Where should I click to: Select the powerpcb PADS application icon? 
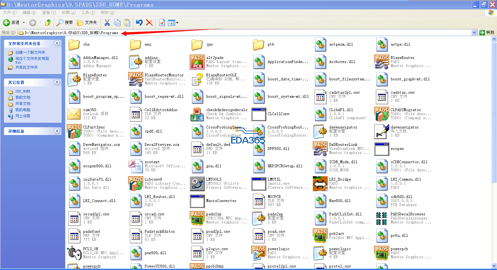tap(381, 253)
